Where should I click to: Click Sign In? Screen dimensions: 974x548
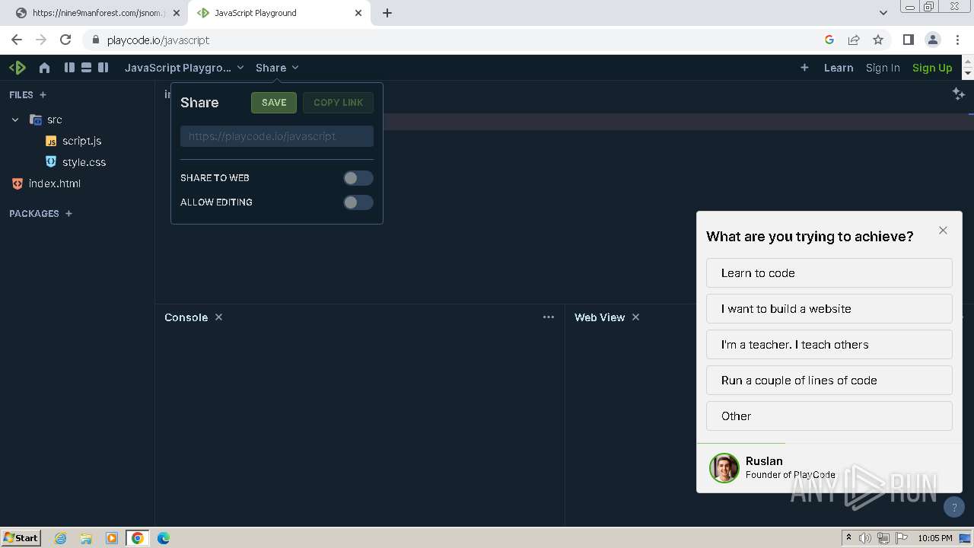point(883,68)
